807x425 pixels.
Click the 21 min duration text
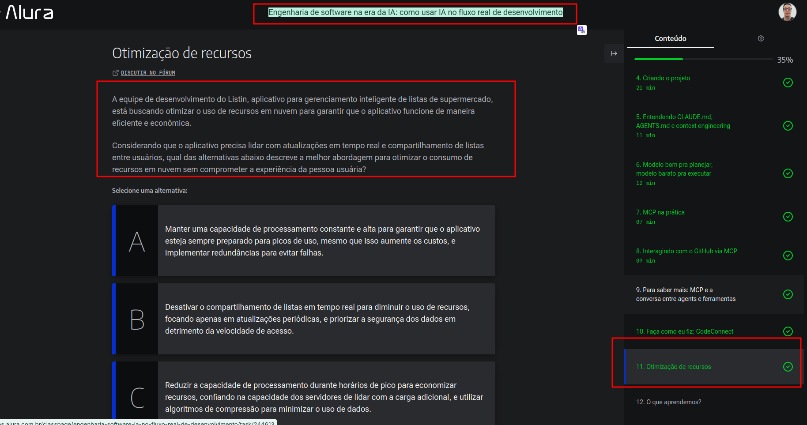coord(645,88)
